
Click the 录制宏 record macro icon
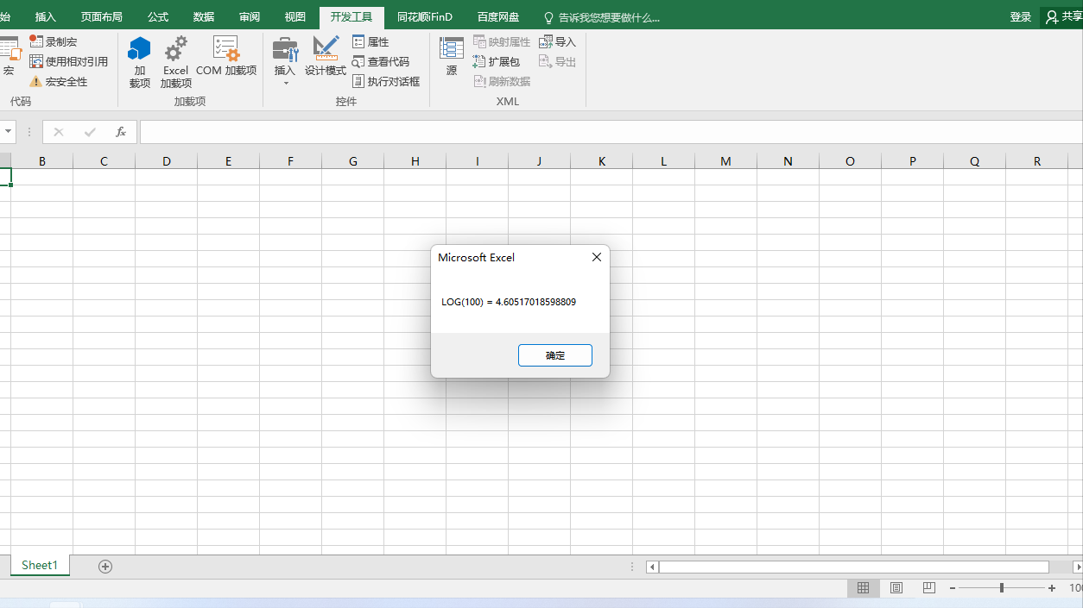[36, 41]
